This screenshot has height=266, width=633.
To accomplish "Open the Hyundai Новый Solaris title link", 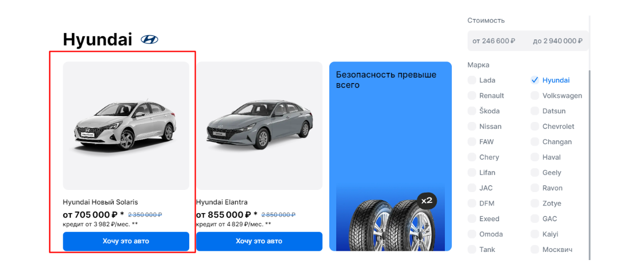I will point(101,202).
